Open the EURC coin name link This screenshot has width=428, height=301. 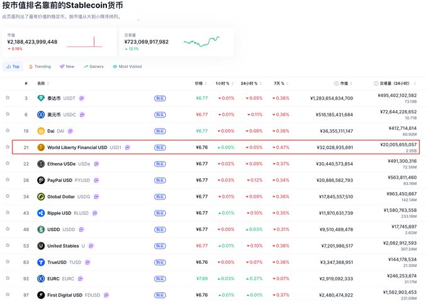(53, 278)
